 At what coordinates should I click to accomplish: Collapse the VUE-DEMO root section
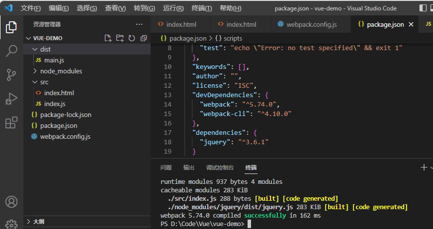pos(28,38)
